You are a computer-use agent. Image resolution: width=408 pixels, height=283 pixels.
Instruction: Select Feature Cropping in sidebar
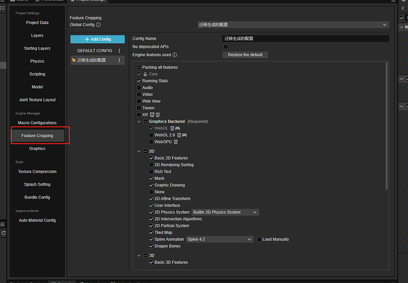coord(37,136)
